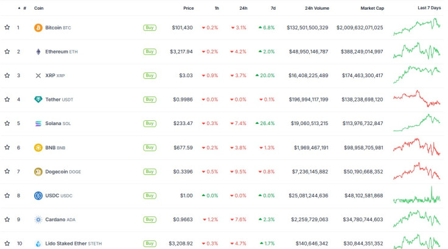Image resolution: width=448 pixels, height=249 pixels.
Task: Click the Tether coin logo
Action: [x=38, y=100]
